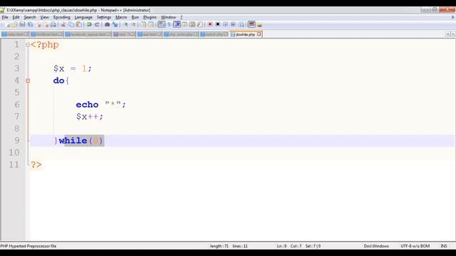Open the Search menu
456x256 pixels.
[x=30, y=17]
